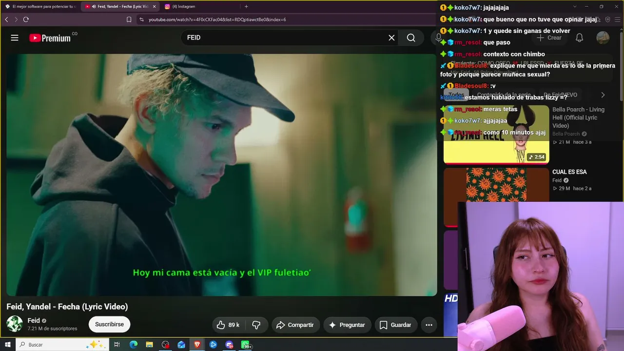Launch Microsoft Edge from taskbar
The height and width of the screenshot is (351, 624).
(133, 345)
